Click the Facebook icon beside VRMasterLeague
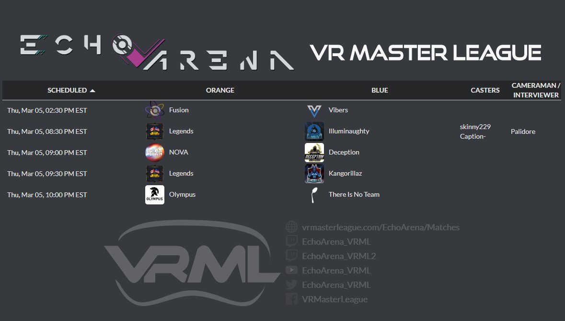565x321 pixels. (291, 299)
